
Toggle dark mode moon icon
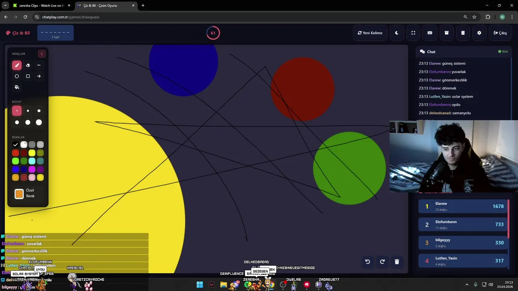coord(397,33)
